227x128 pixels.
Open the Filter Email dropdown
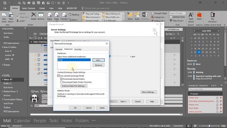(x=177, y=21)
